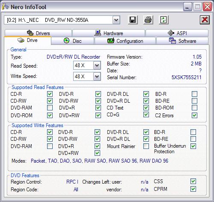Click the type value DVD±R/RW DL Recorder
The width and height of the screenshot is (214, 202).
(73, 57)
